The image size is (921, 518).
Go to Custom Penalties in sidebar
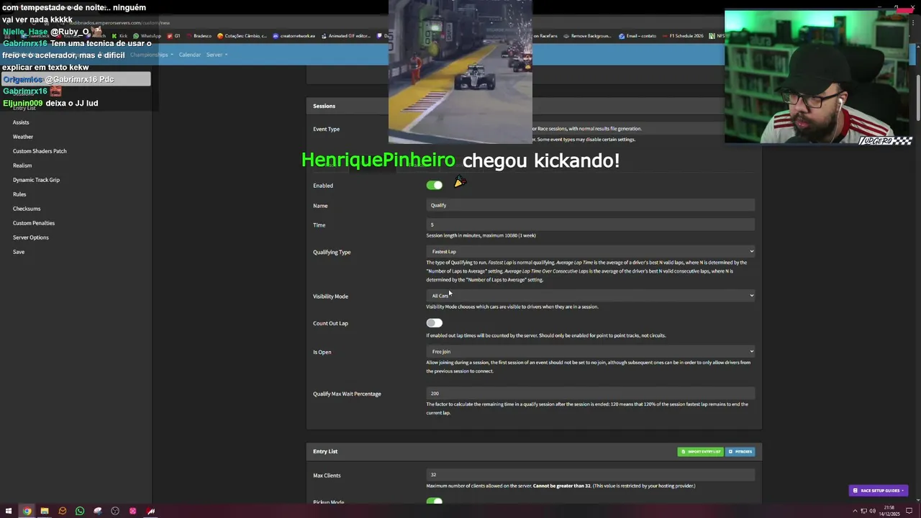[x=34, y=223]
